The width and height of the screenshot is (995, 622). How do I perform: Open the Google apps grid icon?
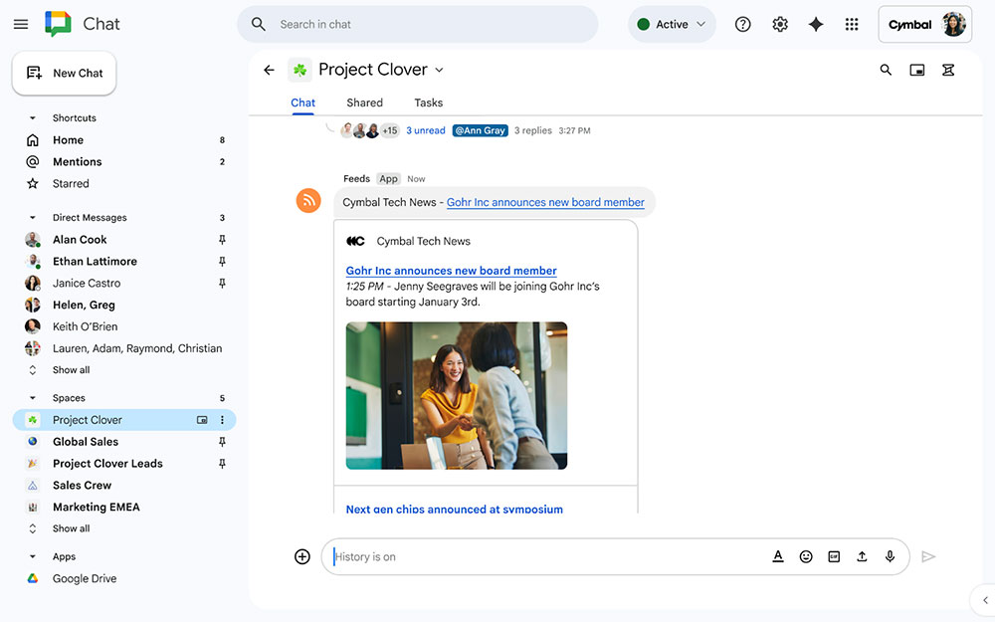[852, 24]
